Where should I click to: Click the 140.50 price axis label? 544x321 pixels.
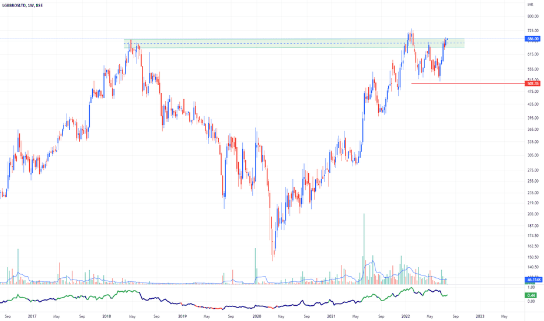533,267
